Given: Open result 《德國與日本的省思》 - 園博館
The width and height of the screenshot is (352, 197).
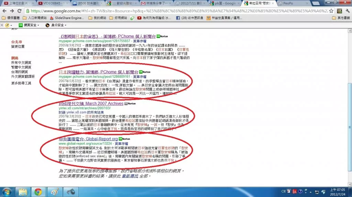Looking at the screenshot, I should (107, 36).
